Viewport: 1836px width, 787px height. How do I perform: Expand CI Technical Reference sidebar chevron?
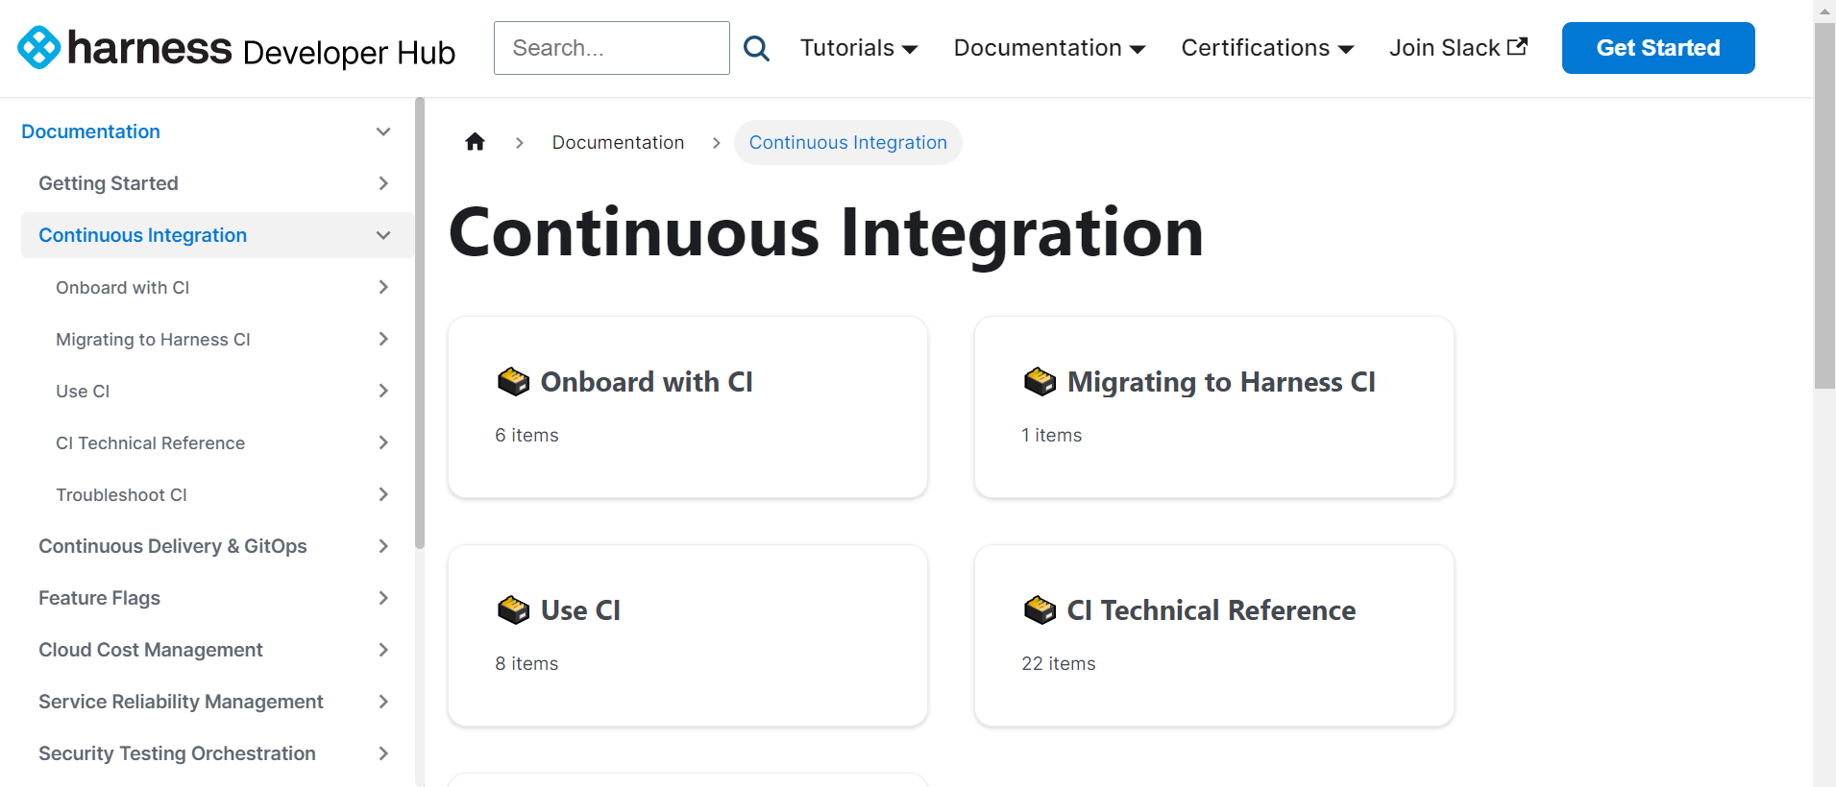(383, 442)
